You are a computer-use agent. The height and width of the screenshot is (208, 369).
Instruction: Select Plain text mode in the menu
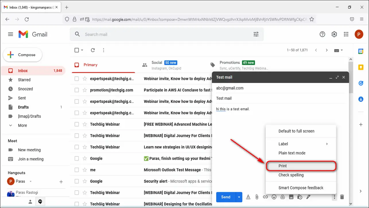pos(301,153)
